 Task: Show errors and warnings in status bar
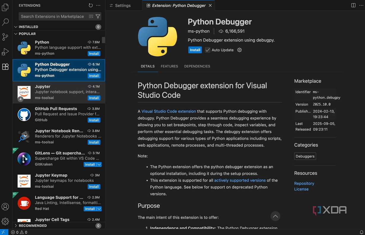point(19,232)
